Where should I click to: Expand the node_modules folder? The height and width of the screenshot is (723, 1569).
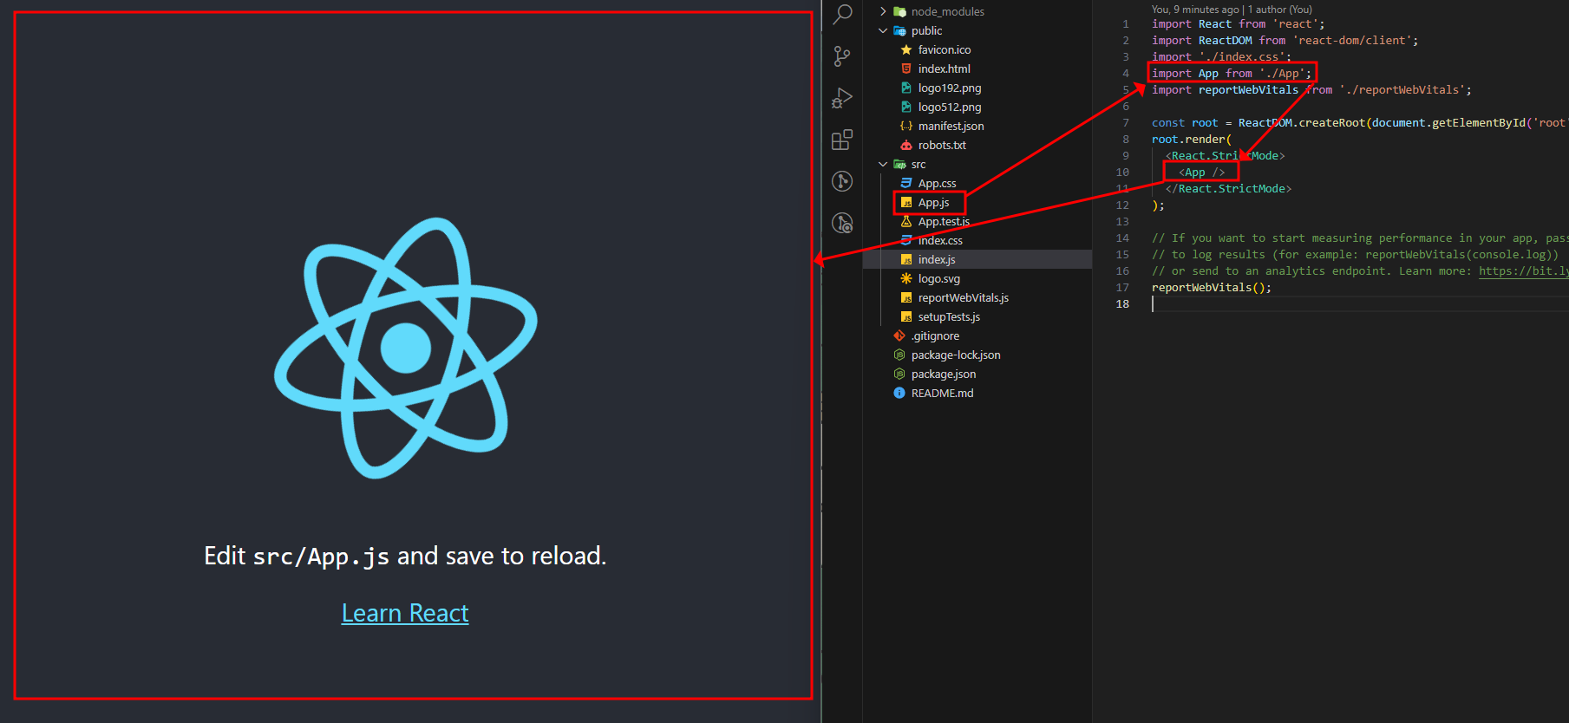(883, 11)
